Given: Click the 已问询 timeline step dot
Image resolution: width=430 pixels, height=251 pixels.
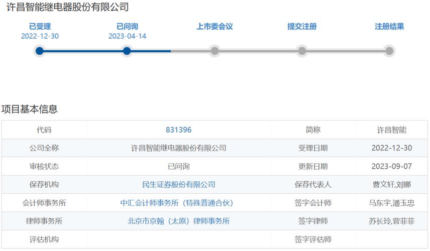Looking at the screenshot, I should click(127, 51).
